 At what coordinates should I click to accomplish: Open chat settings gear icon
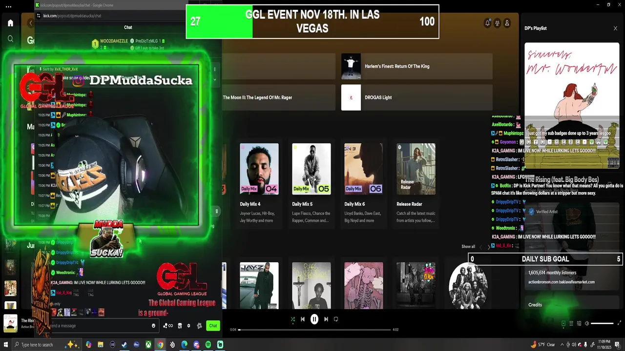coord(188,326)
